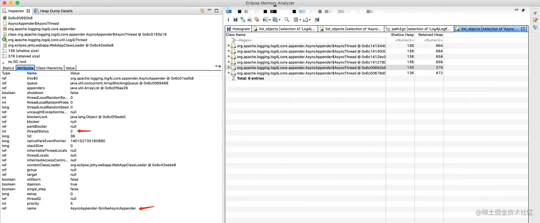Viewport: 540px width, 223px height.
Task: Select retained heap value 472
Action: tap(439, 73)
